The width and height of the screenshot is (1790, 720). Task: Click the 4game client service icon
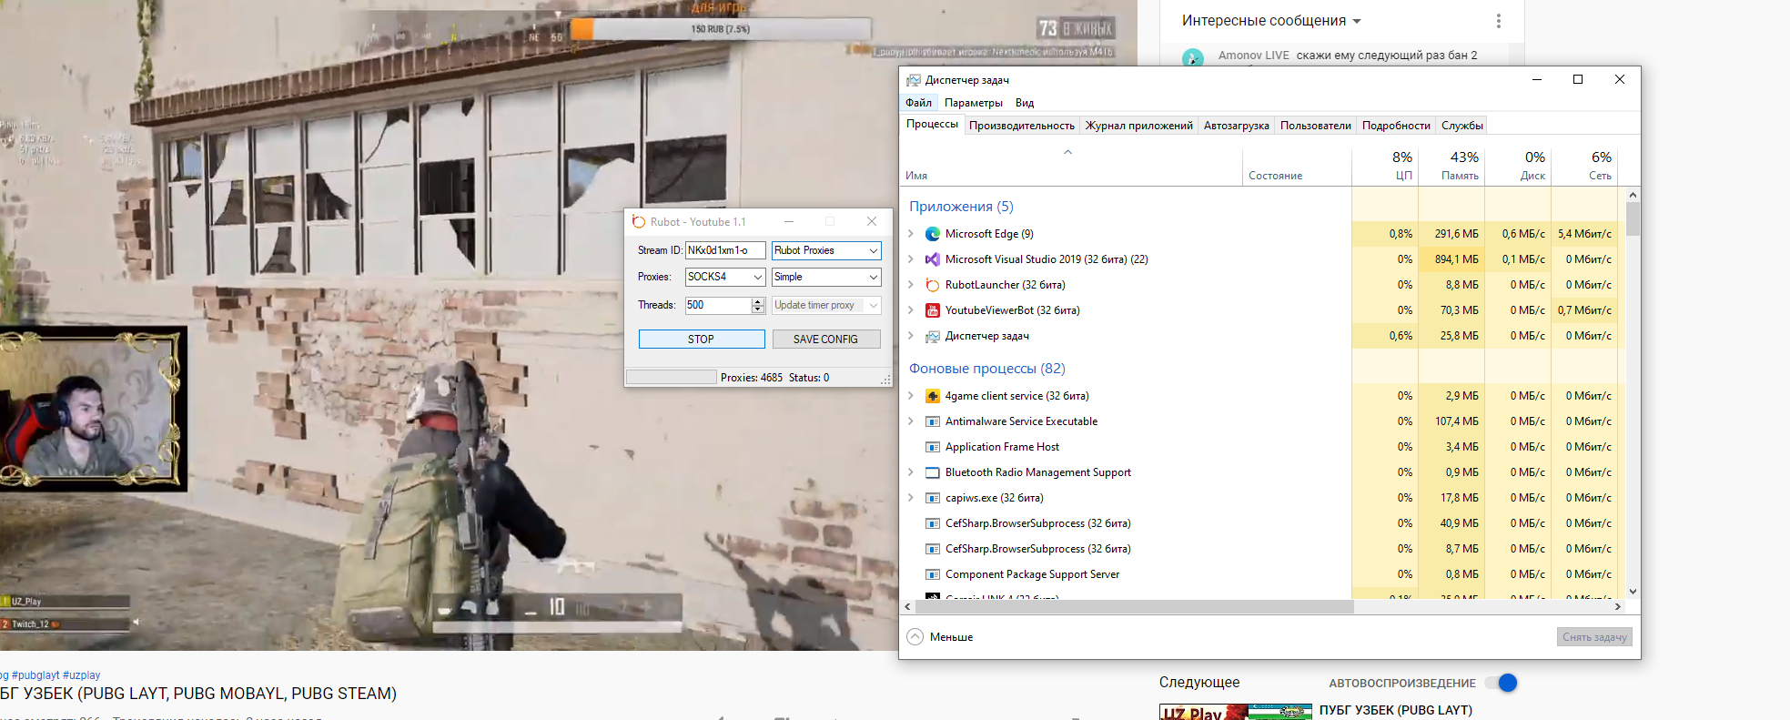[932, 396]
